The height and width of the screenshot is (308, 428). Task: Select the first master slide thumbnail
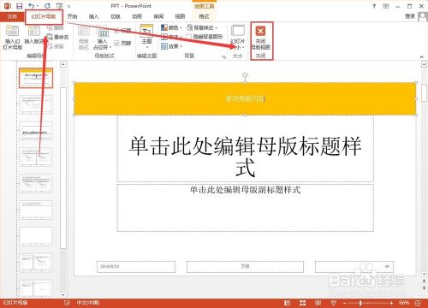[x=36, y=78]
